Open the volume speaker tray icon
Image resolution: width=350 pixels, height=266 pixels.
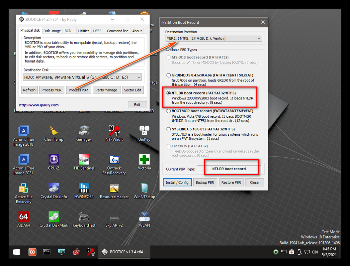[315, 252]
